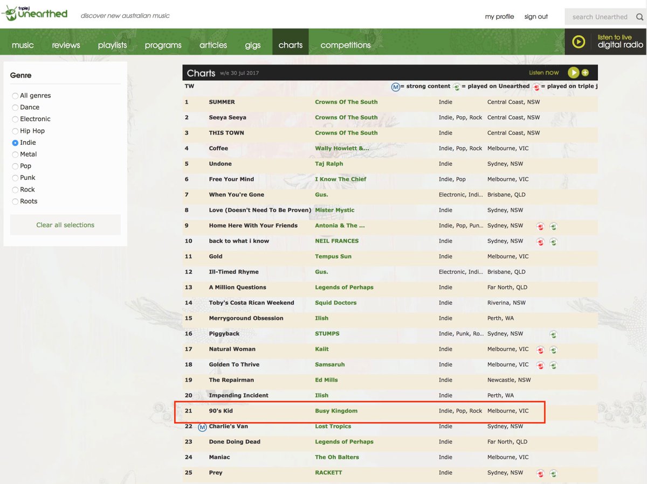Click red triple j icon in Golden To Thrive row
This screenshot has width=647, height=484.
(540, 365)
